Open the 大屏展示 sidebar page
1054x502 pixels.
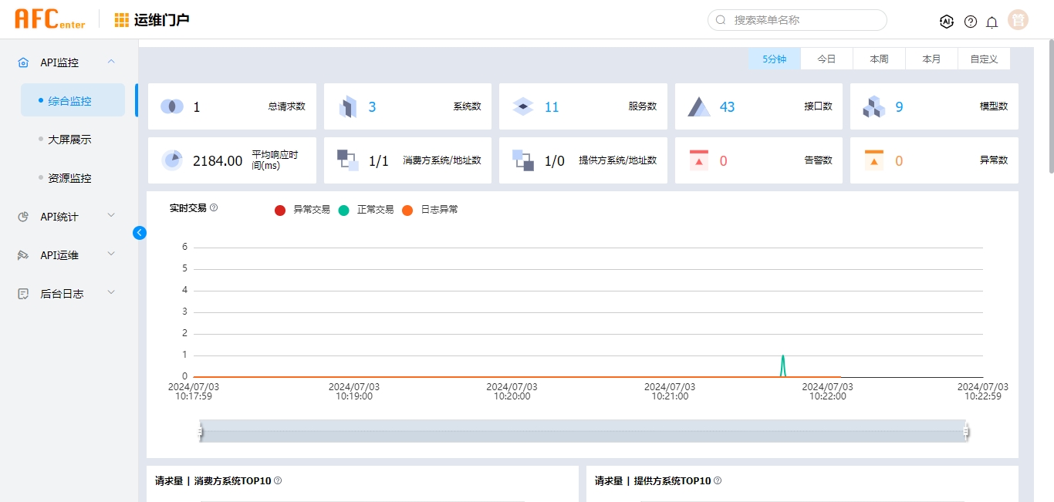[69, 140]
